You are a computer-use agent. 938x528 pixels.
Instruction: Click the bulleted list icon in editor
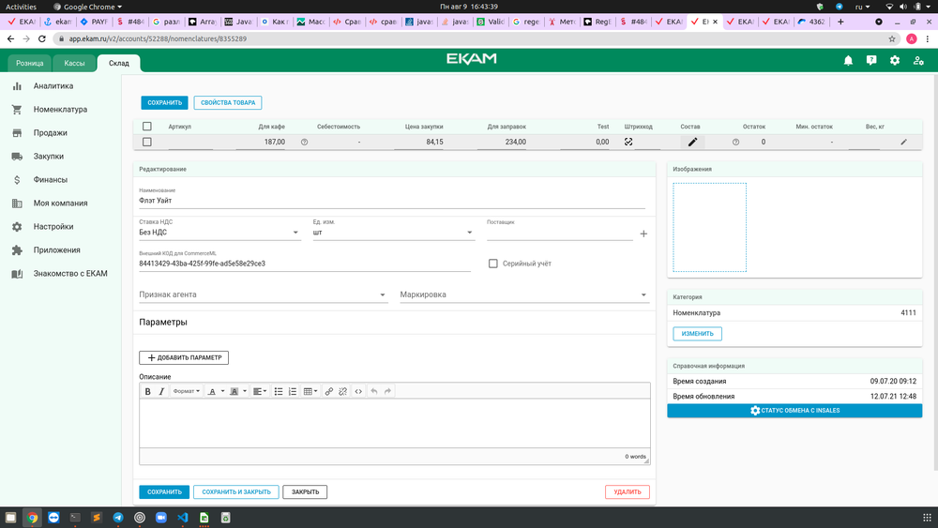point(279,391)
